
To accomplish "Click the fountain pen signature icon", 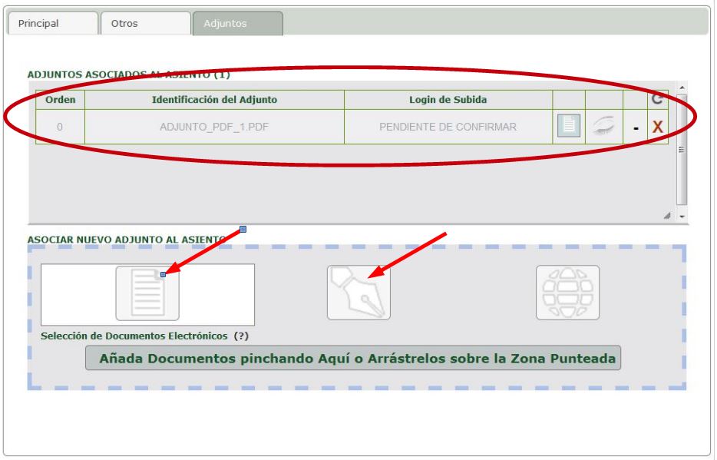I will tap(358, 293).
